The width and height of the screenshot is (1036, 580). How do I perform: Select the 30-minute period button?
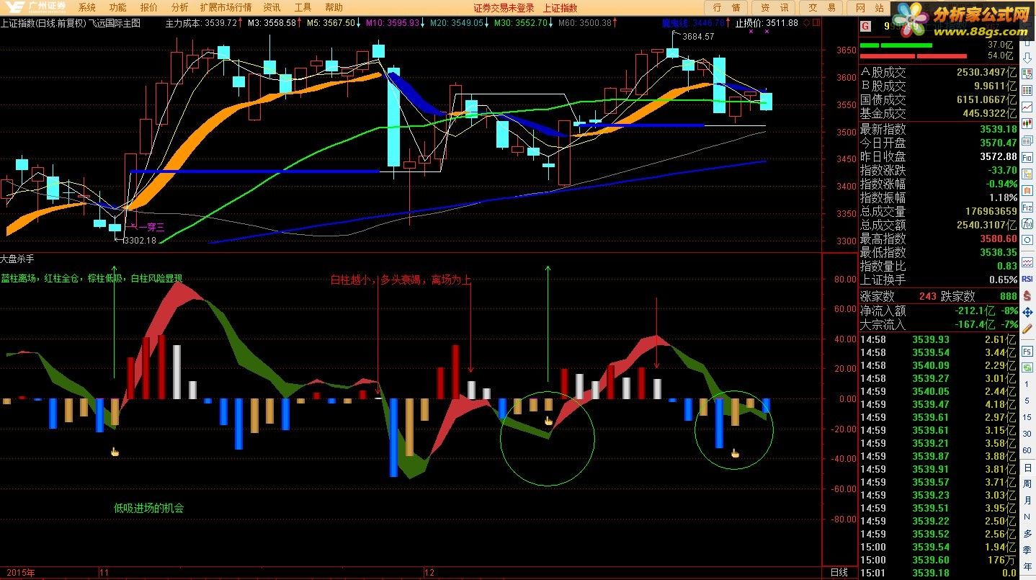(1027, 433)
